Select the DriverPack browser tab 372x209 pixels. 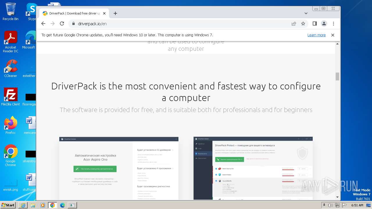[74, 13]
